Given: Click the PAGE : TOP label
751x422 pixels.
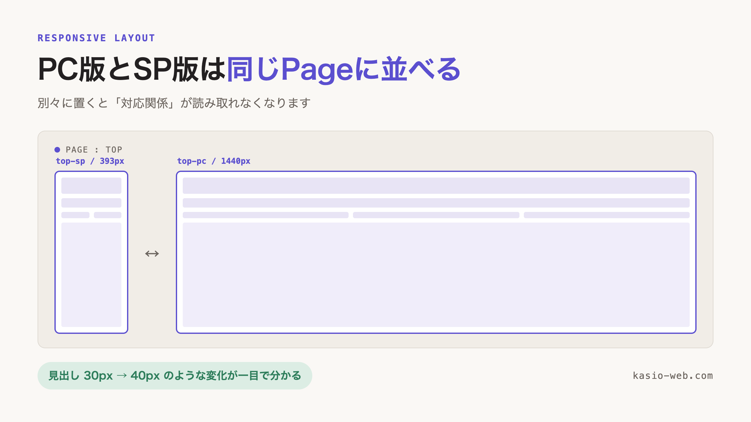Looking at the screenshot, I should 94,150.
